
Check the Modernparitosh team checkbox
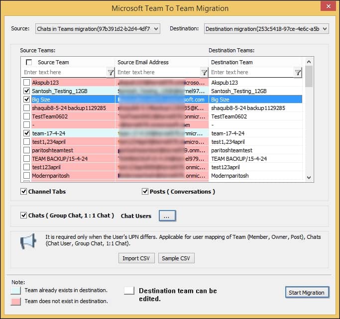27,175
